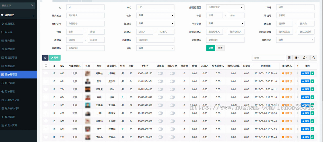Screen dimensions: 323x142
Task: Click the green 提交 button
Action: pos(211,48)
